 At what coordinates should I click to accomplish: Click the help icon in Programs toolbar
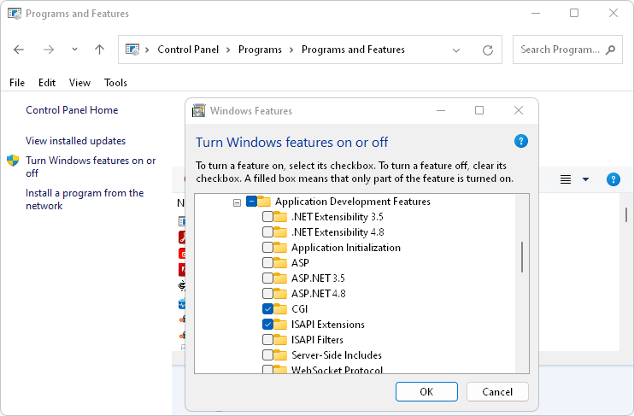pos(613,179)
